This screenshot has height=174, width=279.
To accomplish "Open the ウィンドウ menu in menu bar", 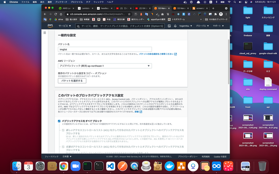I will (98, 2).
